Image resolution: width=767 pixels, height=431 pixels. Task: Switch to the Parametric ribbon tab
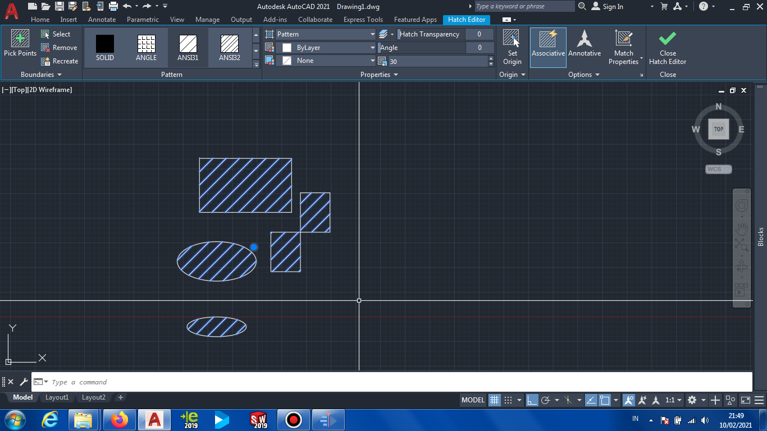click(x=143, y=19)
